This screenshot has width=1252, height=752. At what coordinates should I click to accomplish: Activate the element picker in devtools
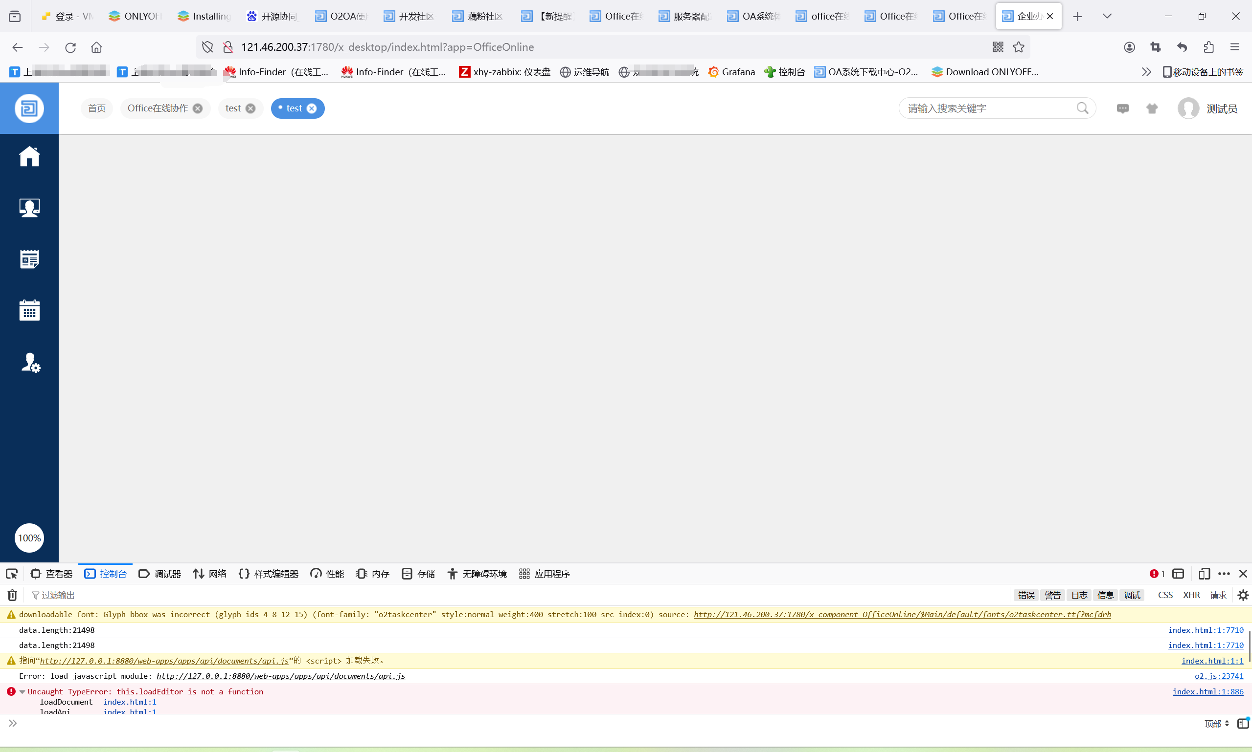pos(12,574)
